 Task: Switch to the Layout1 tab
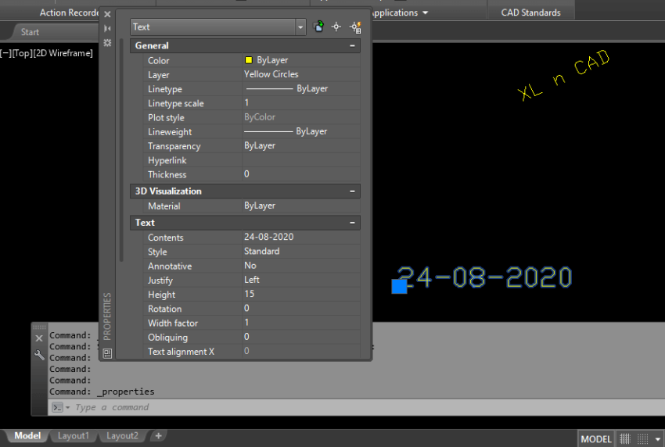[74, 436]
